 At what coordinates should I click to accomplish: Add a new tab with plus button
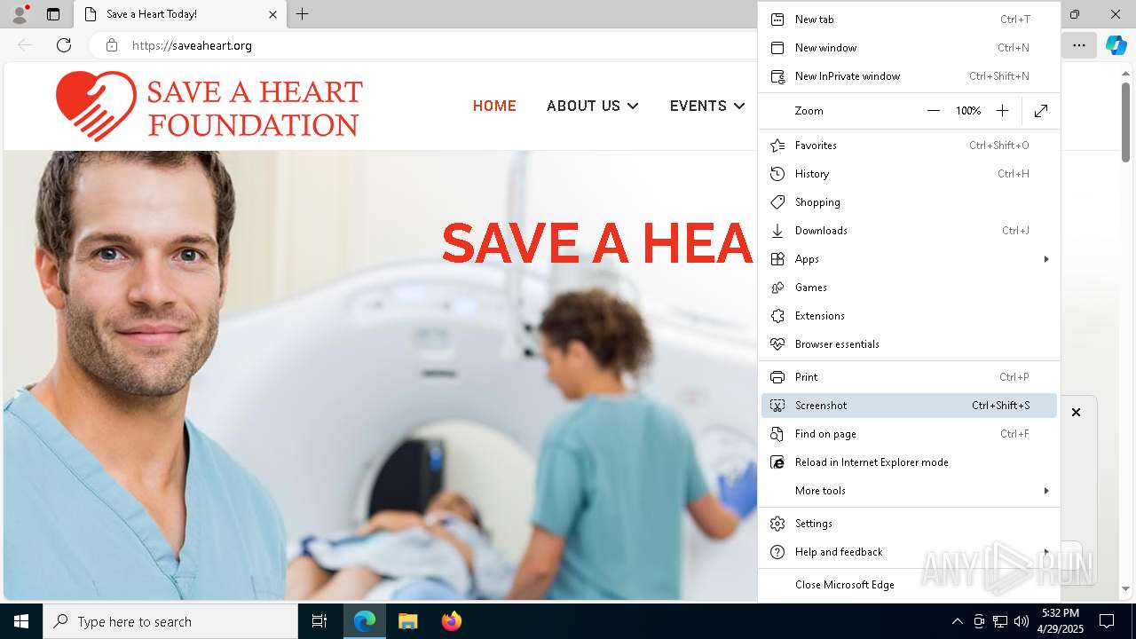[303, 14]
